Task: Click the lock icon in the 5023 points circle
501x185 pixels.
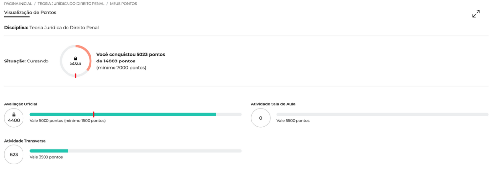Action: click(76, 59)
